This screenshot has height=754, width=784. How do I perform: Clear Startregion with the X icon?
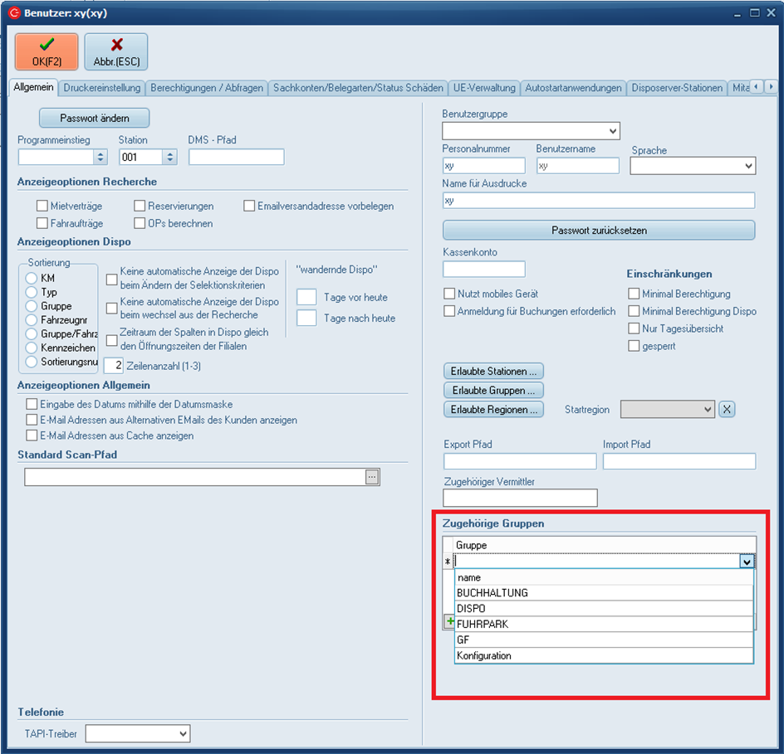tap(726, 409)
